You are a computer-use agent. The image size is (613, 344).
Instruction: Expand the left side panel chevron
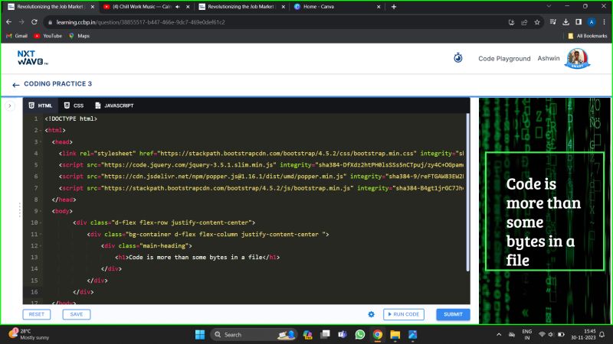point(10,105)
